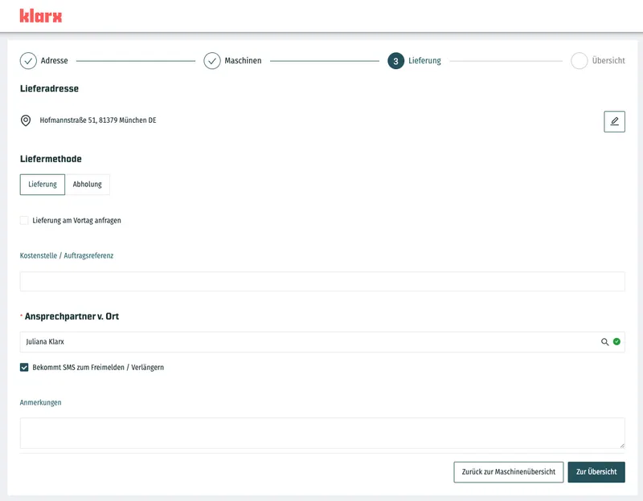Jump to the Übersicht step label

click(x=608, y=61)
